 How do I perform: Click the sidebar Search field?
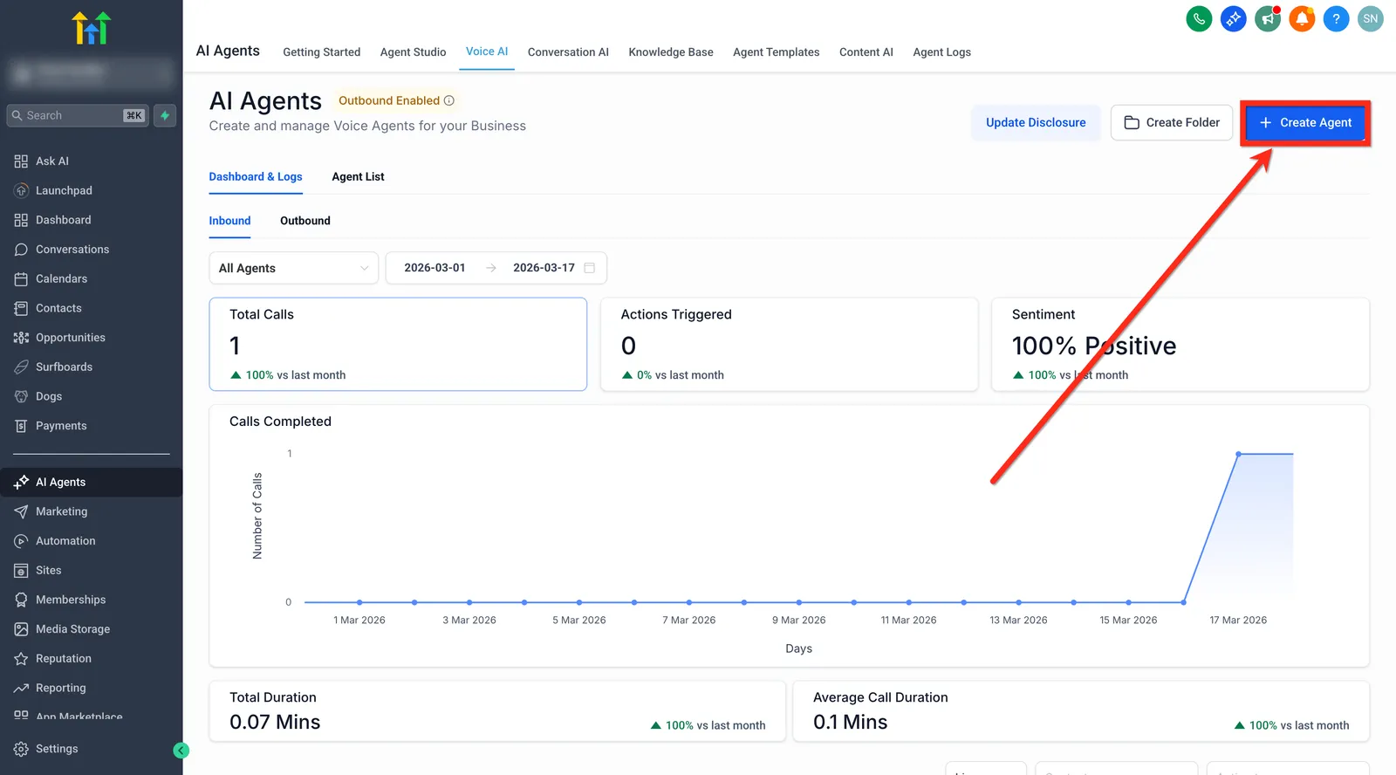tap(78, 115)
